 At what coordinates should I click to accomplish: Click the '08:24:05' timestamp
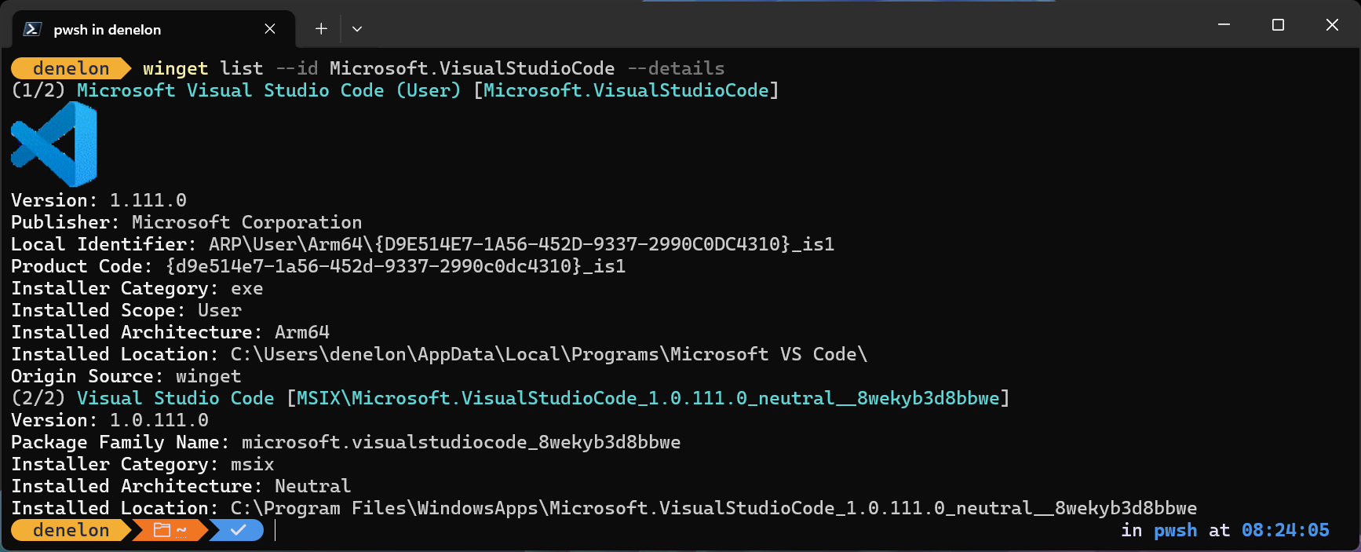coord(1285,530)
